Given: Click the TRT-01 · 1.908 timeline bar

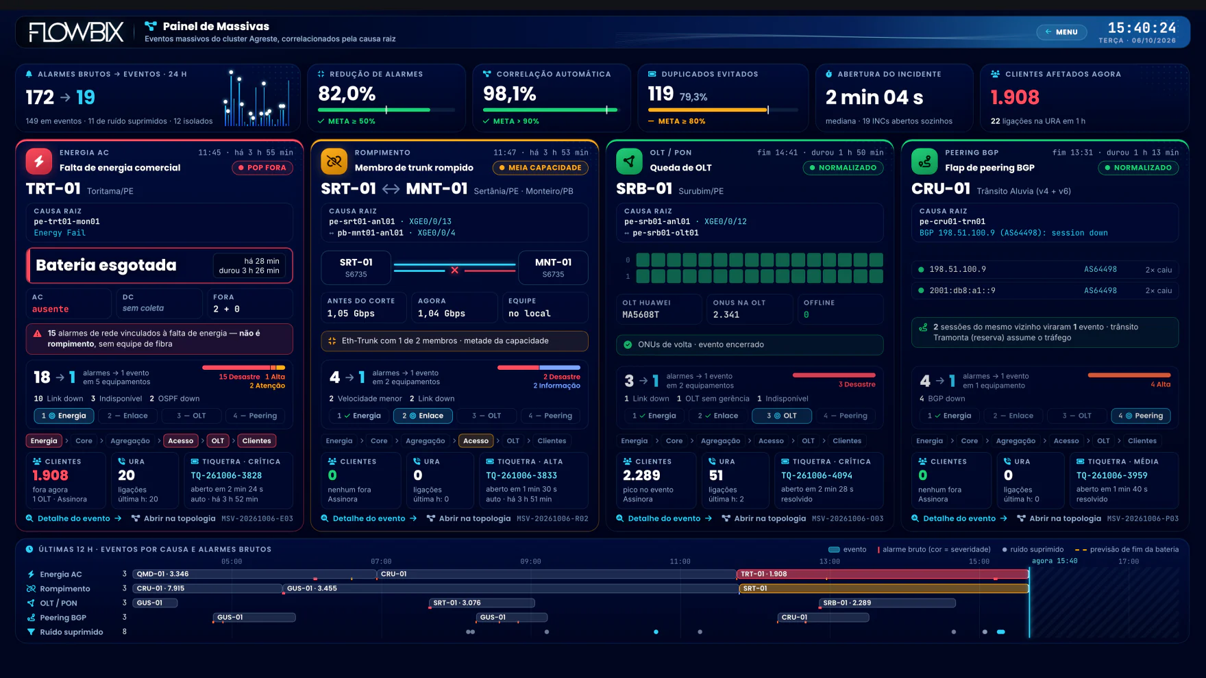Looking at the screenshot, I should point(883,574).
